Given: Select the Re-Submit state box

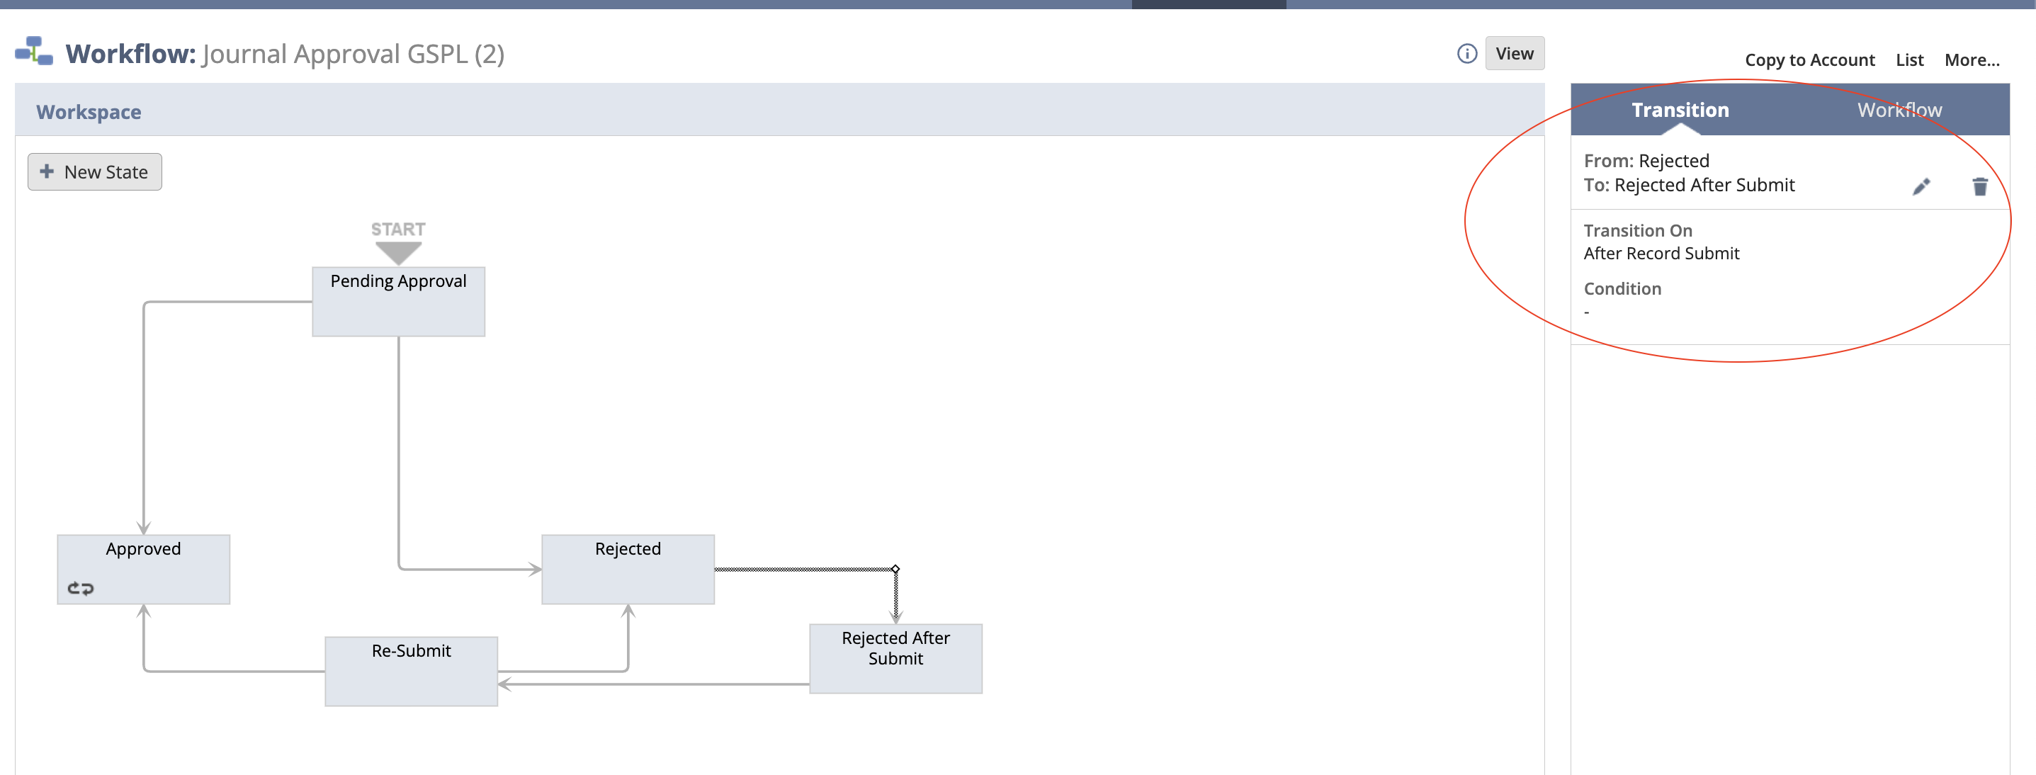Looking at the screenshot, I should [x=410, y=670].
